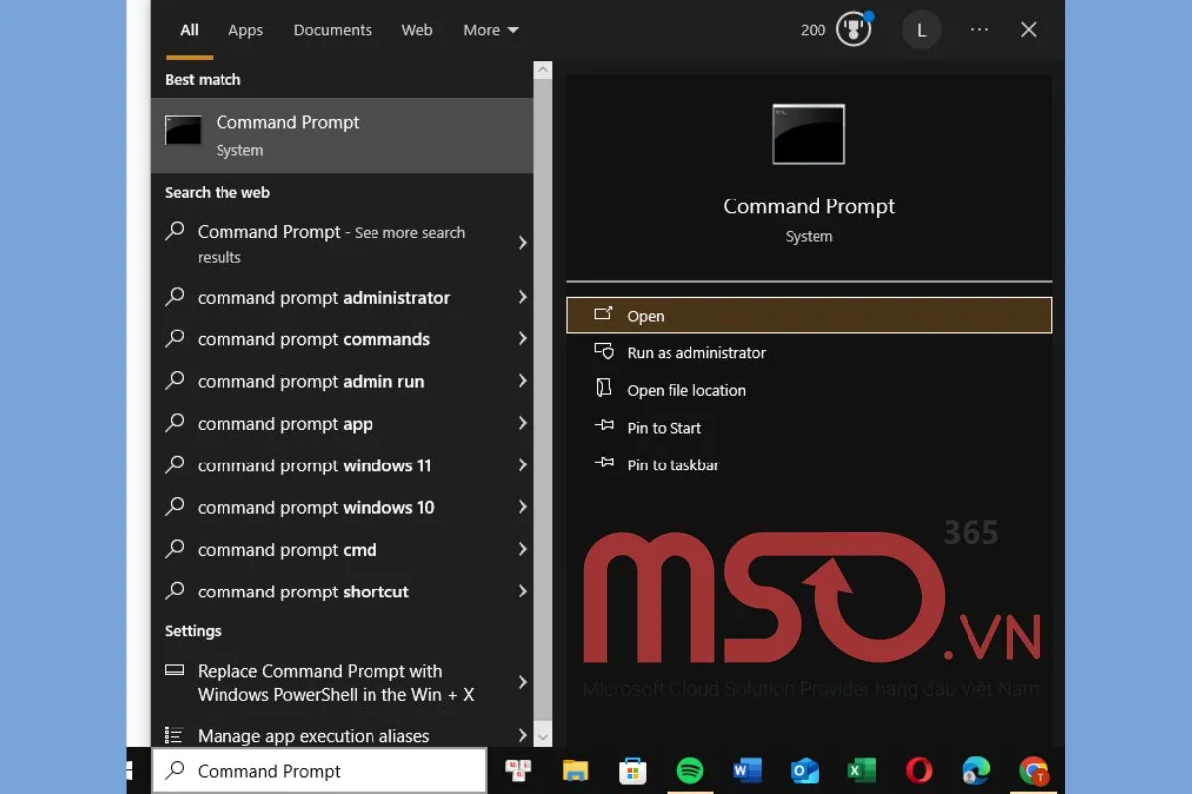Click Open file location
1192x794 pixels.
coord(685,391)
